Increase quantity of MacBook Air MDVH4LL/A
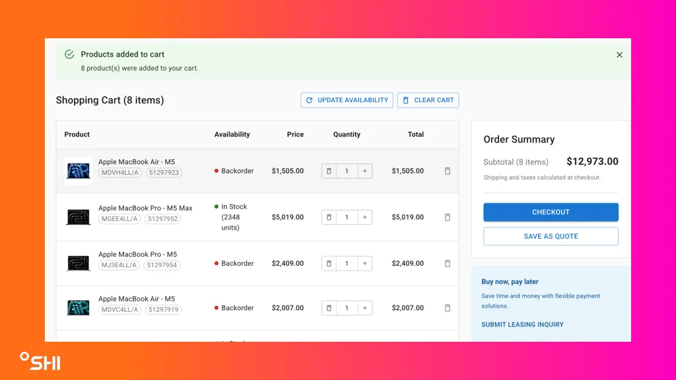The height and width of the screenshot is (380, 676). click(364, 171)
